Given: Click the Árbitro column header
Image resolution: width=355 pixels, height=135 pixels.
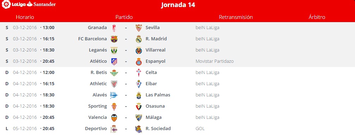Looking at the screenshot, I should pos(317,17).
